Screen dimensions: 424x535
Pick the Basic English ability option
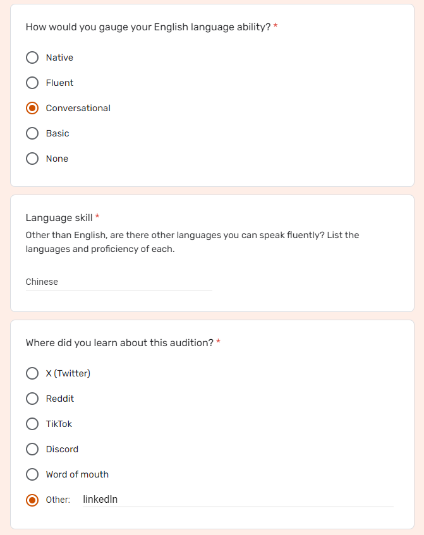tap(32, 133)
